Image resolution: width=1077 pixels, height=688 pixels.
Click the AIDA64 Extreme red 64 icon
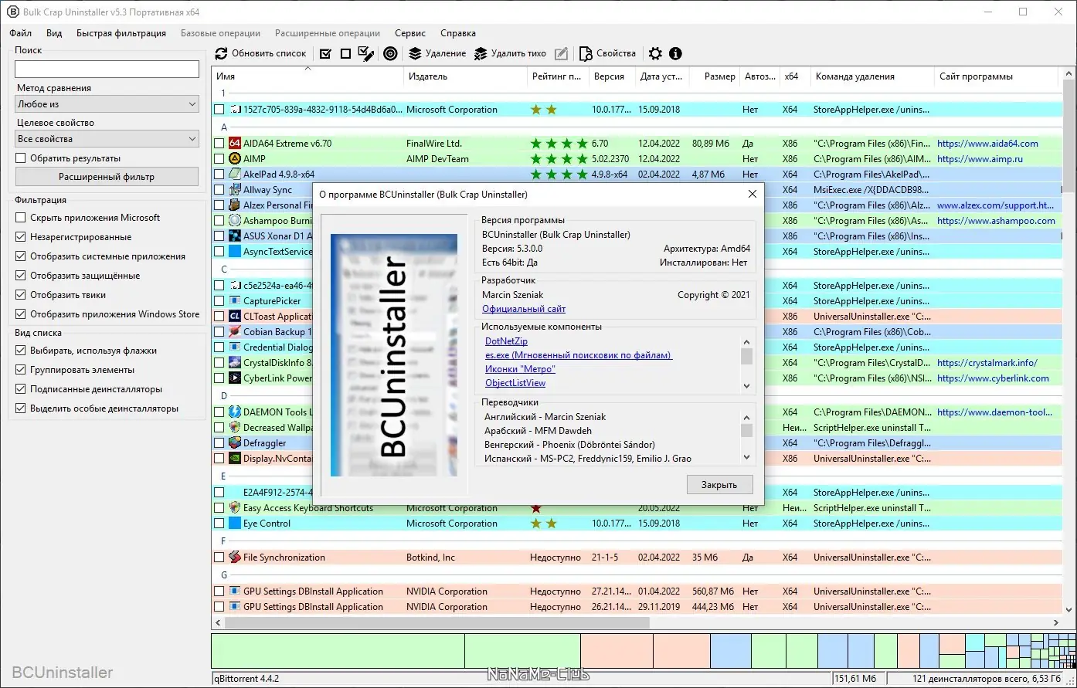[x=235, y=144]
